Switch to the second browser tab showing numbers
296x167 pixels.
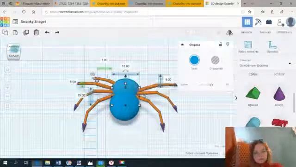pyautogui.click(x=72, y=4)
